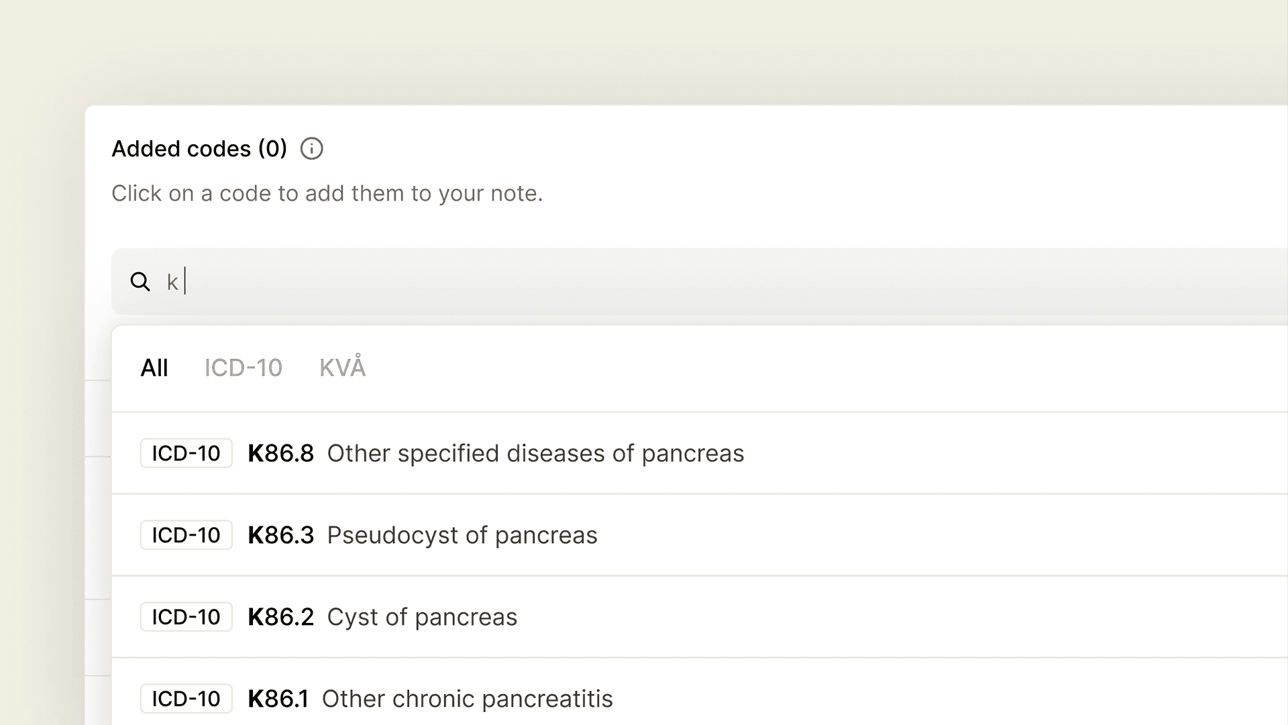Click the ICD-10 badge on K86.3 row
1288x725 pixels.
tap(186, 536)
